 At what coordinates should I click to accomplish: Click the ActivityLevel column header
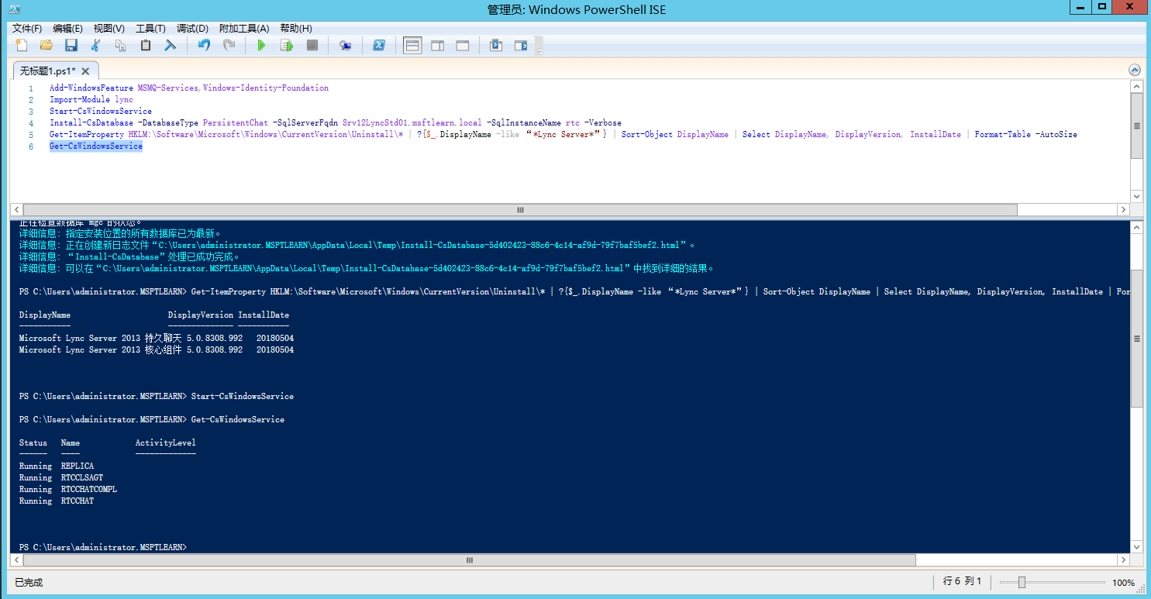coord(166,443)
